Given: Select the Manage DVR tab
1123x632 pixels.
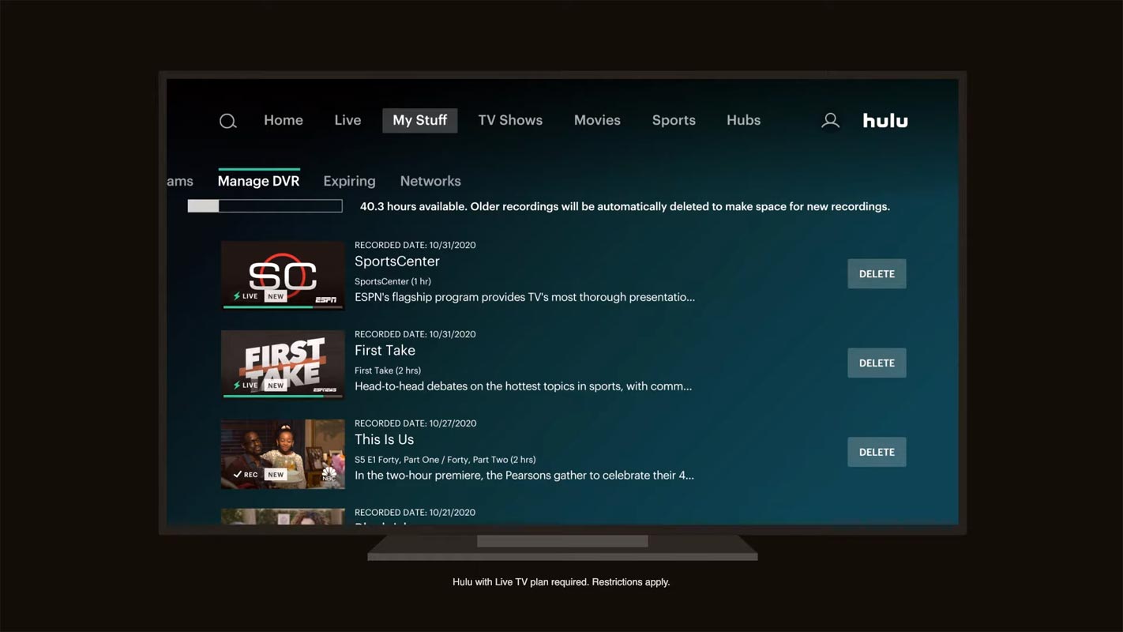Looking at the screenshot, I should pos(258,181).
